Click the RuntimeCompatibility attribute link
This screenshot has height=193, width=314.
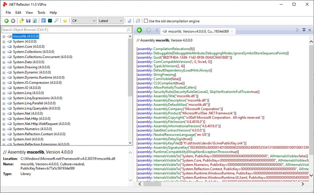170,152
